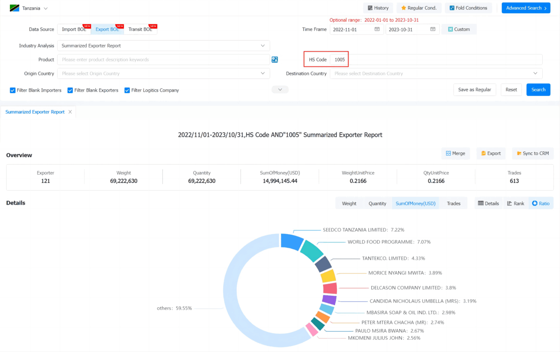
Task: Toggle Filter Blank Exporters checkbox
Action: click(70, 90)
